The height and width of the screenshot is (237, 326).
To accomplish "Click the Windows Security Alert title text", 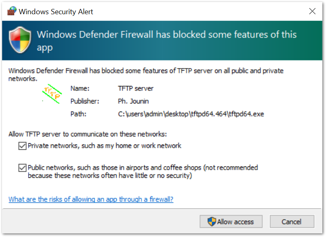I will pos(56,11).
